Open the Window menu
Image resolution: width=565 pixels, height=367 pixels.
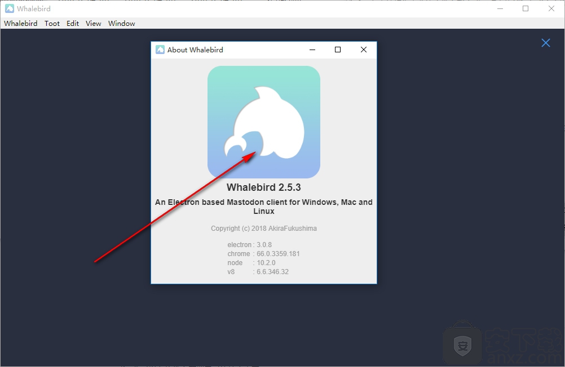click(121, 24)
